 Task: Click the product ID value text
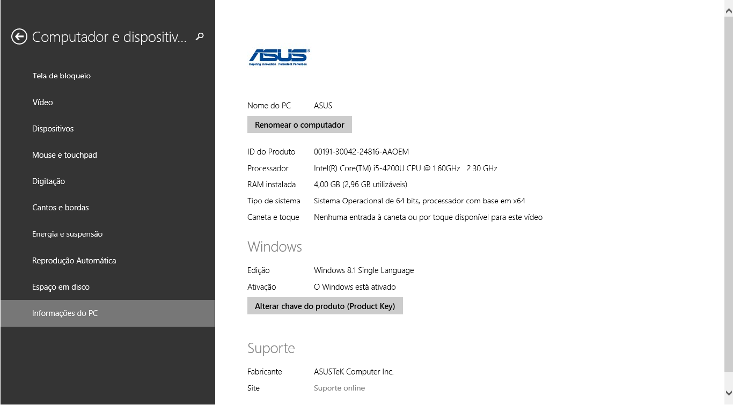point(361,152)
